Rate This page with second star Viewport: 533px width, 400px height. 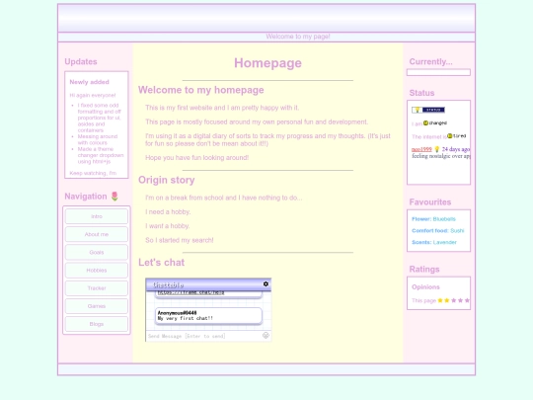point(447,300)
